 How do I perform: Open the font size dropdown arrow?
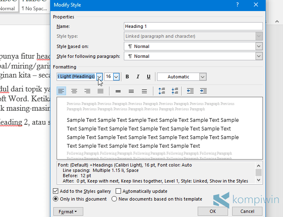(116, 77)
